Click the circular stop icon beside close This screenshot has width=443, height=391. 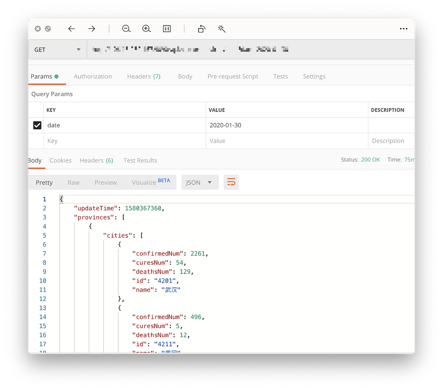pyautogui.click(x=48, y=29)
